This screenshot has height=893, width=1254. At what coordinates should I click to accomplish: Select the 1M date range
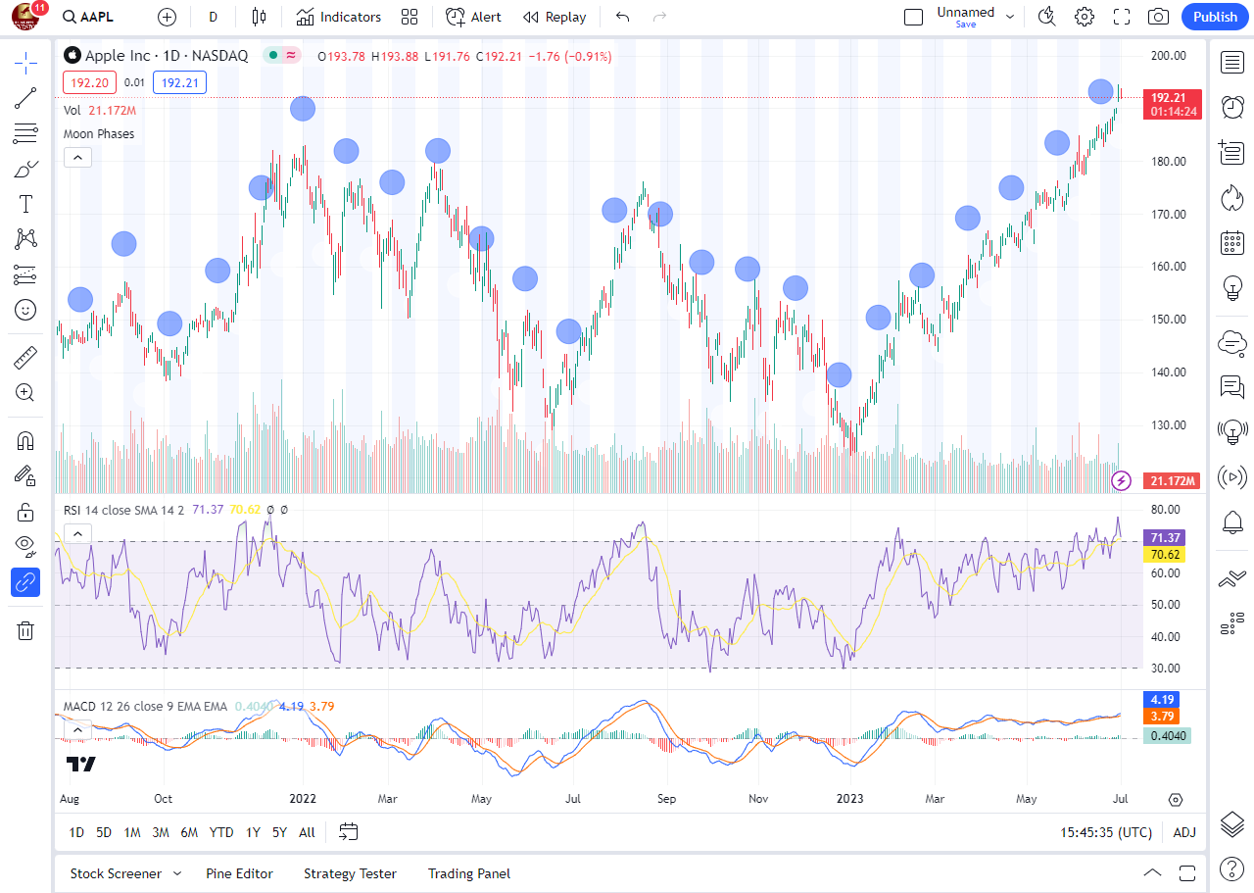click(132, 832)
